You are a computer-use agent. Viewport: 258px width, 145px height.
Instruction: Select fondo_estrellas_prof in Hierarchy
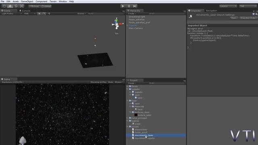(139, 23)
